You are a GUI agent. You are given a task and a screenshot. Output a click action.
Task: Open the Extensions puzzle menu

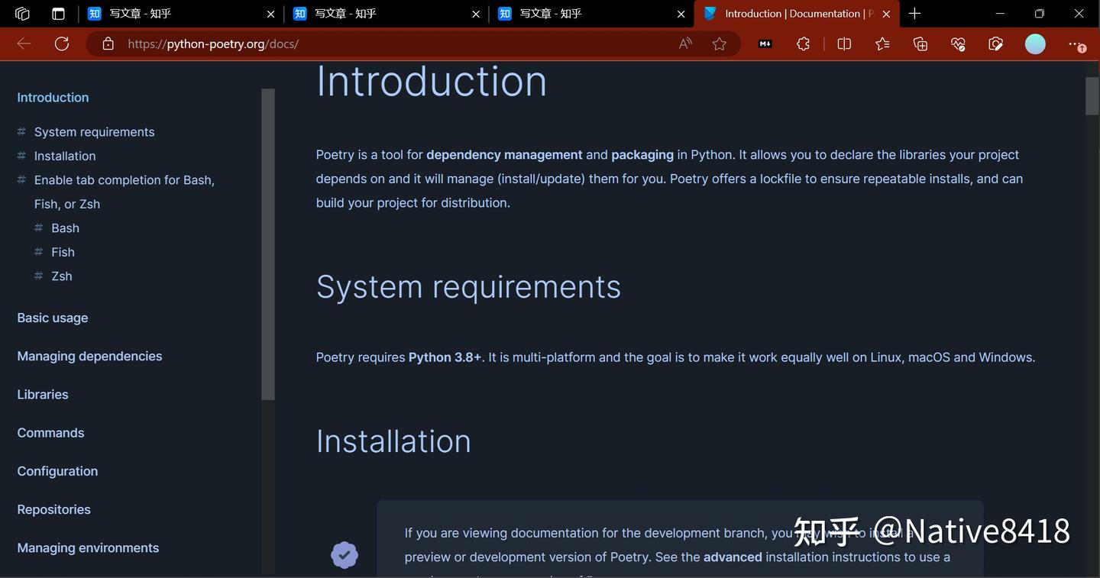point(803,44)
